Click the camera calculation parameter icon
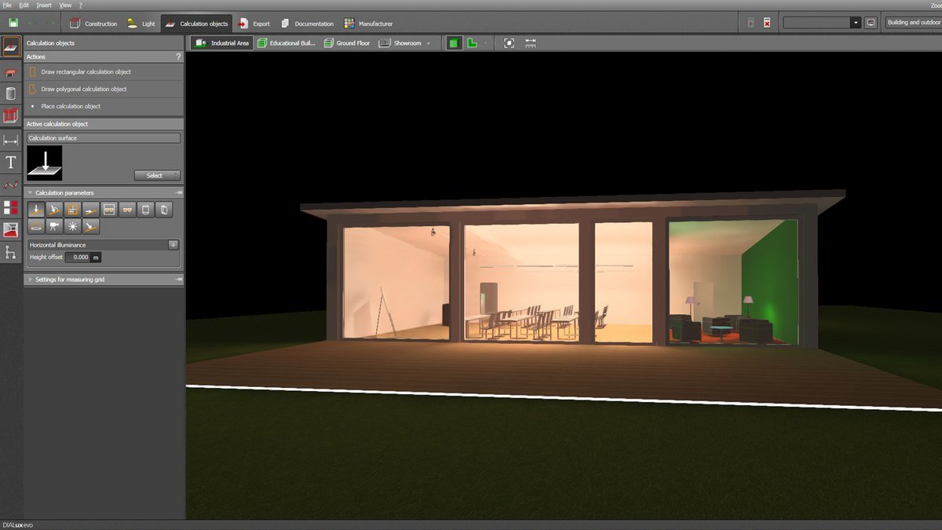The image size is (942, 530). [x=55, y=226]
